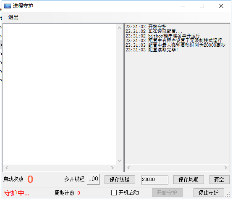Click left panel scroll right arrow
This screenshot has height=200, width=233.
coord(113,168)
